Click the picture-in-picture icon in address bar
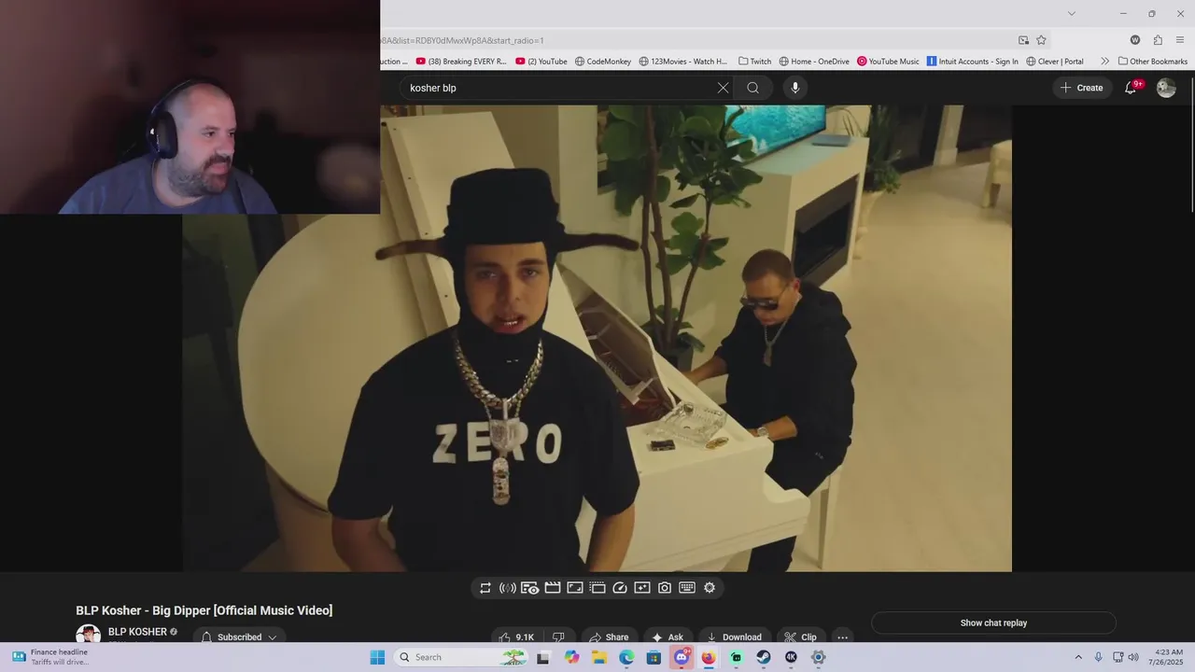Viewport: 1195px width, 672px height. [1023, 40]
